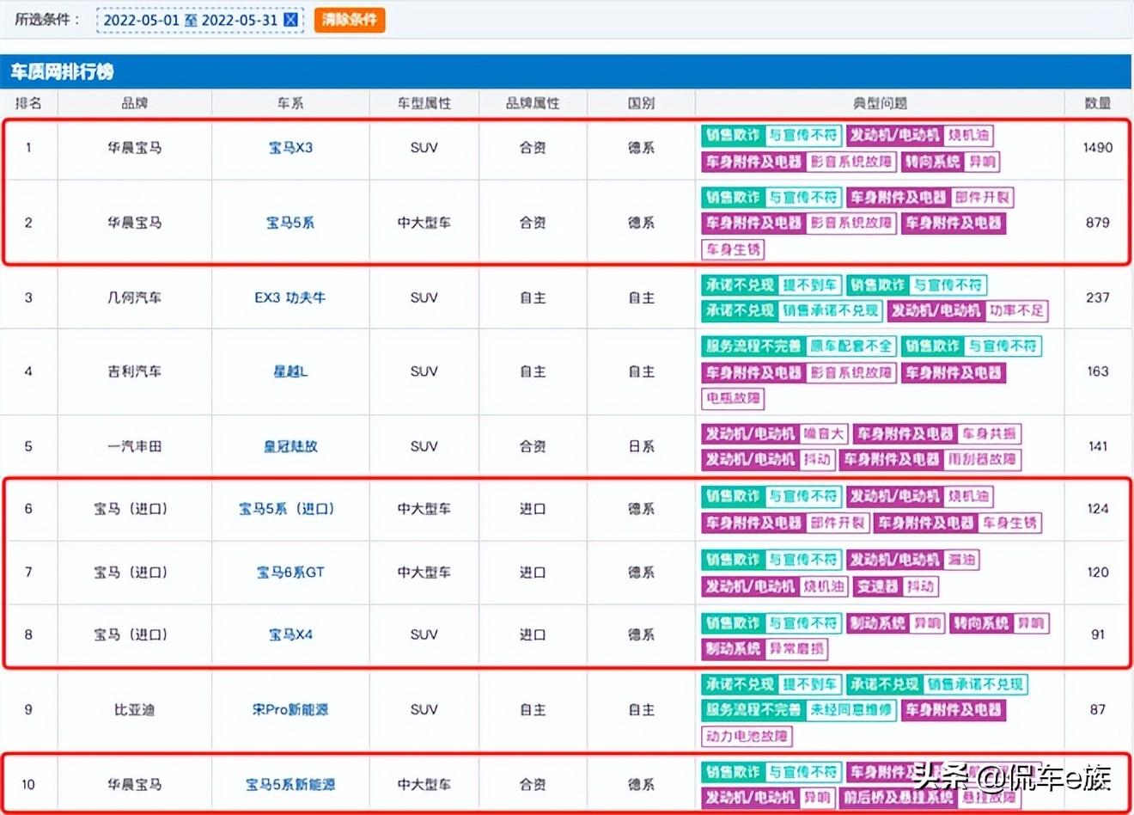The height and width of the screenshot is (815, 1134).
Task: Click 比亚迪 brand cell
Action: point(135,709)
